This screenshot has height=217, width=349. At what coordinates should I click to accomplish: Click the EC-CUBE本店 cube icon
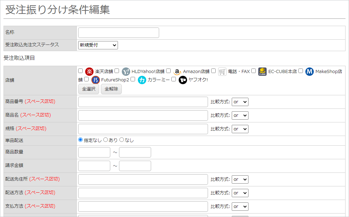pyautogui.click(x=262, y=72)
